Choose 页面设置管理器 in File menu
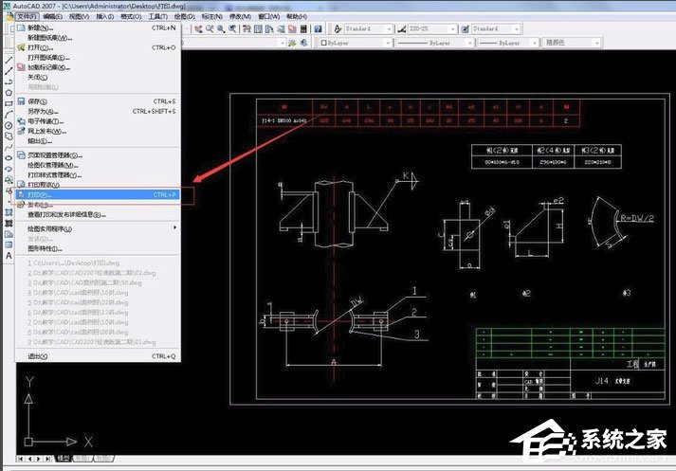Screen dimensions: 676x471 98,155
